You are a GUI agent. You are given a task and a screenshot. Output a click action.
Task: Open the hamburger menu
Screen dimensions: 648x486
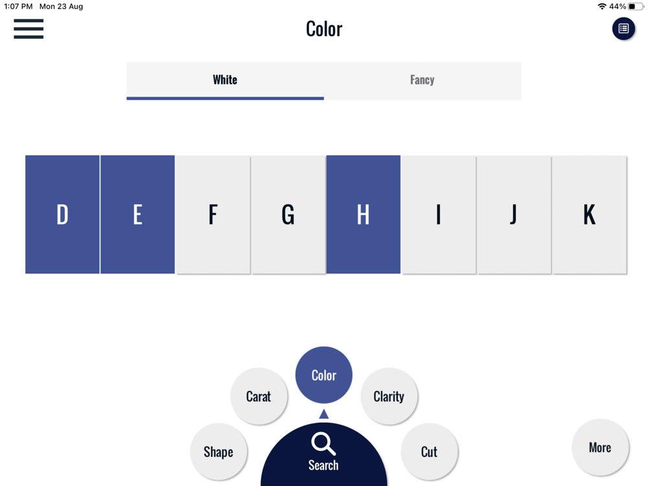[x=29, y=29]
